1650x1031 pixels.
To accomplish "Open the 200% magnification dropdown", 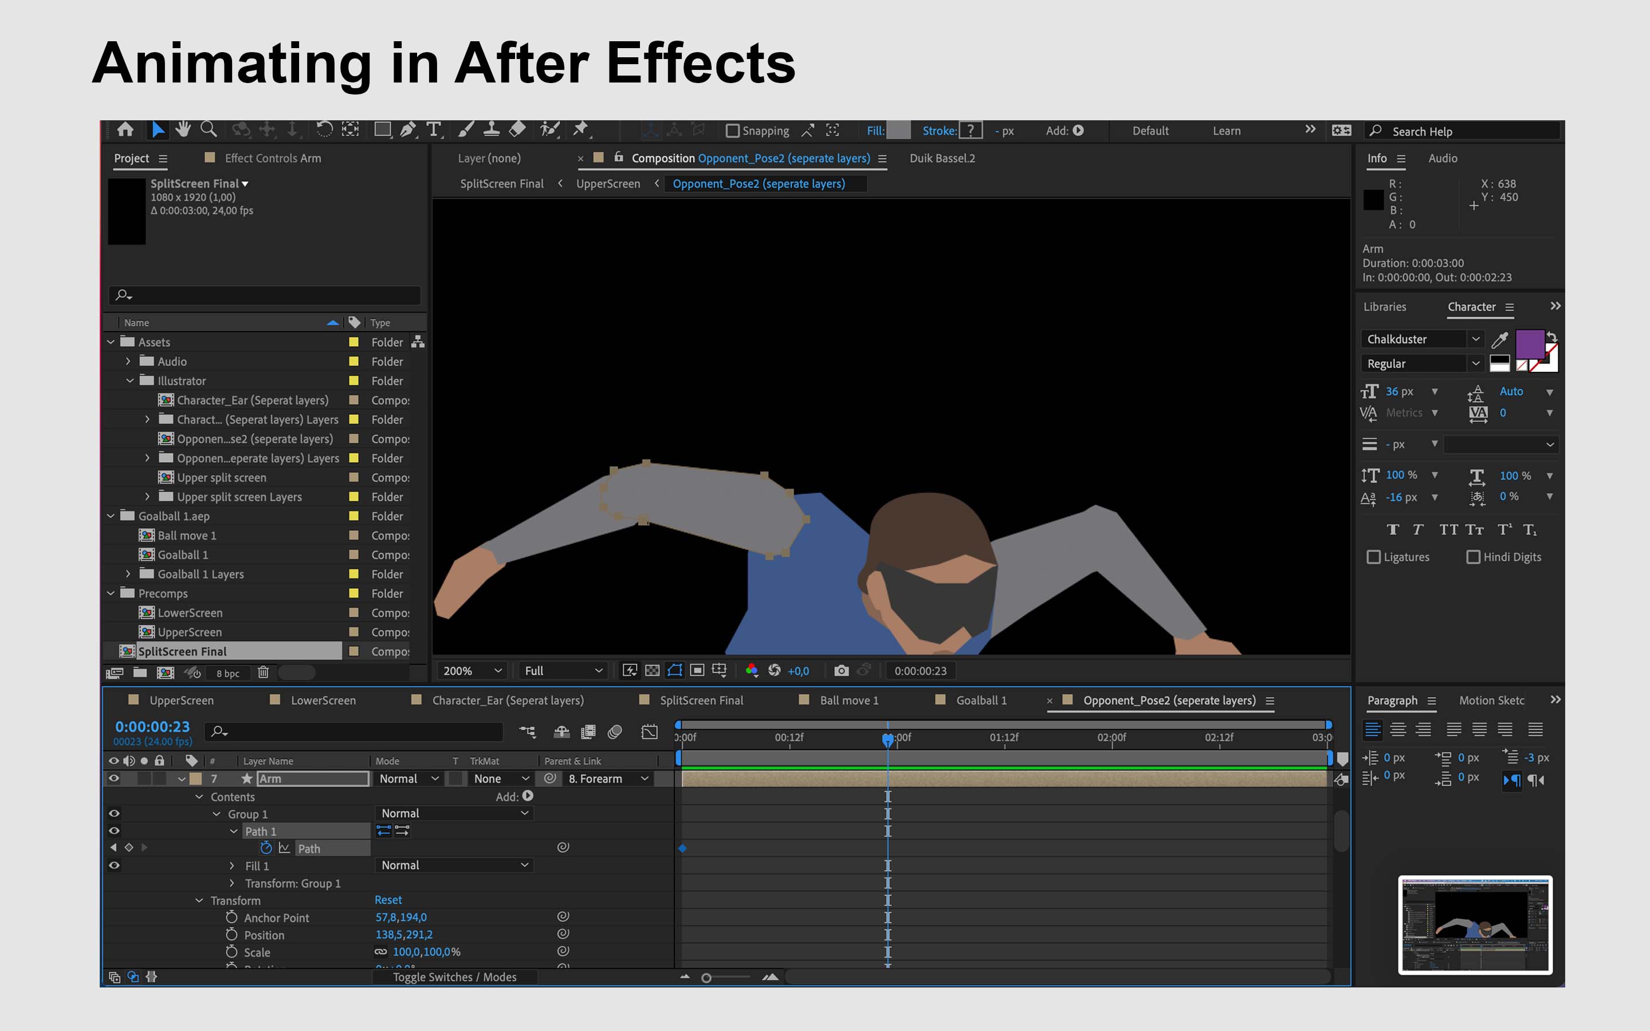I will (473, 671).
